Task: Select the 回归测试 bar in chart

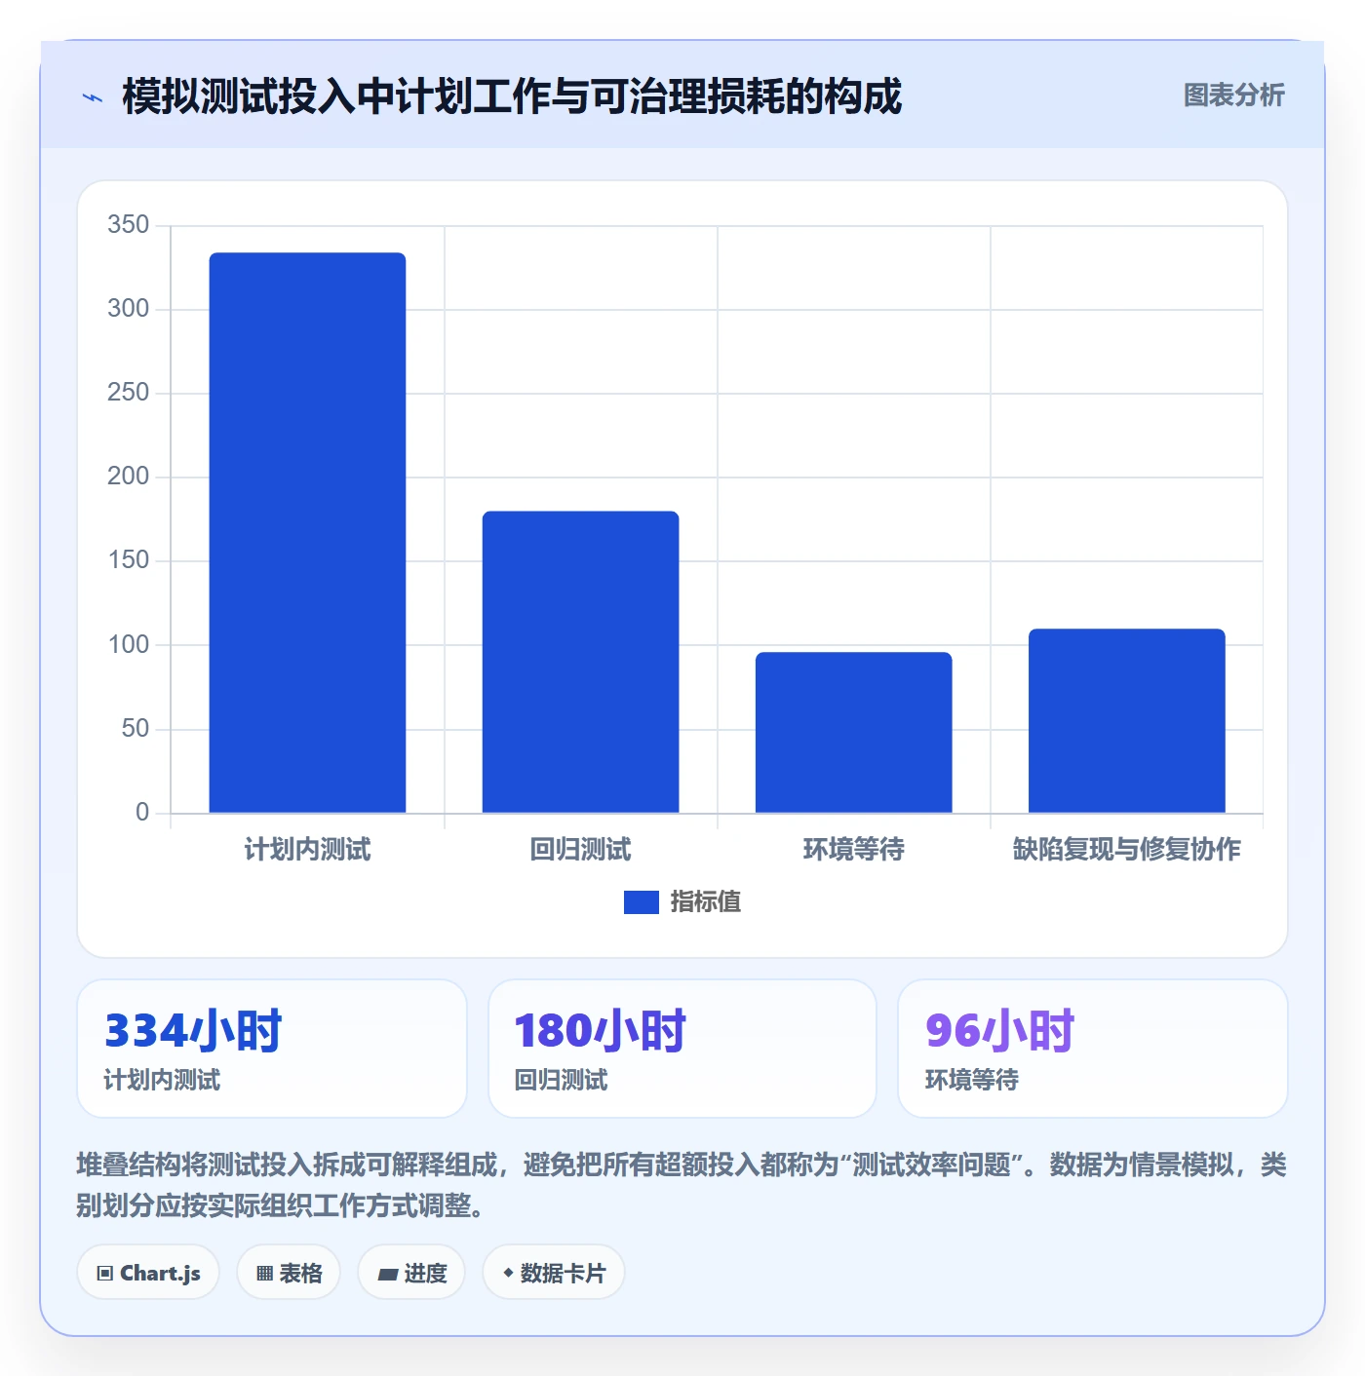Action: (580, 662)
